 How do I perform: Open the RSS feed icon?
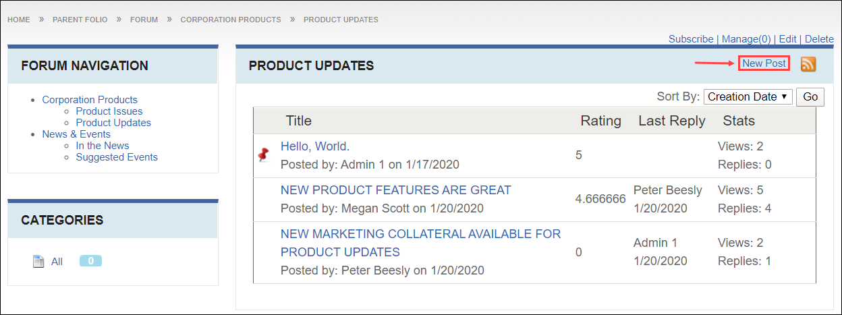tap(808, 64)
